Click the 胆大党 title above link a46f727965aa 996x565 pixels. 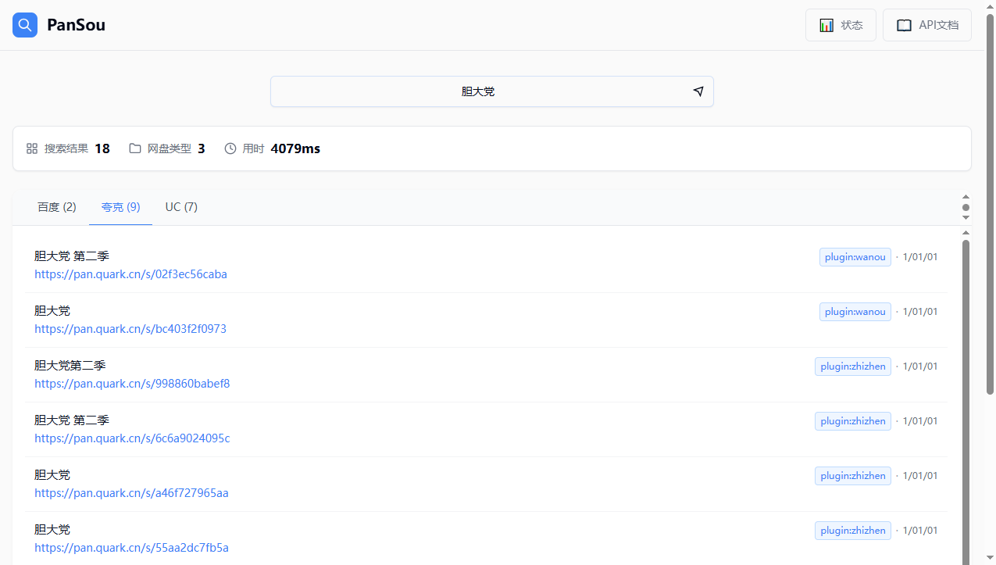[52, 474]
